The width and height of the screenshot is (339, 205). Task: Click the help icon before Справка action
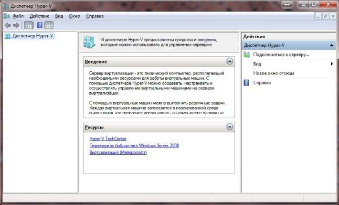pos(246,83)
